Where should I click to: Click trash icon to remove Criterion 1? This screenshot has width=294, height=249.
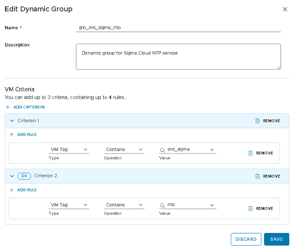[258, 121]
